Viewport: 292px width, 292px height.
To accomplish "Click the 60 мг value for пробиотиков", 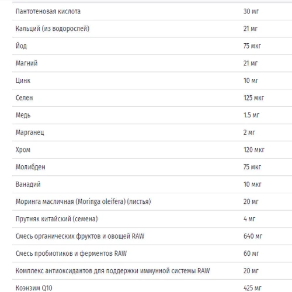I will [251, 253].
